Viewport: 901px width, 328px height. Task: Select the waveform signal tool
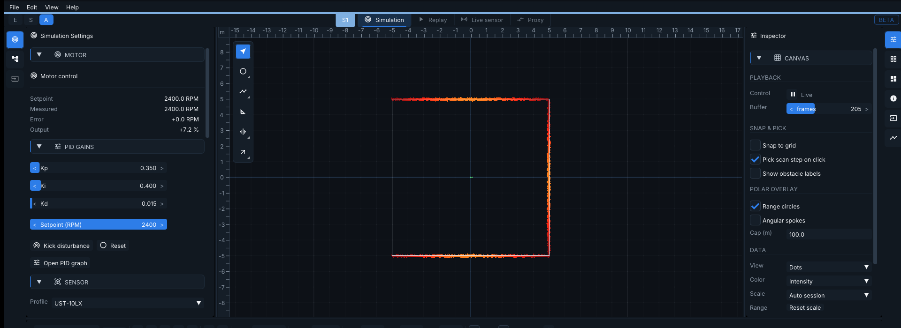[x=243, y=132]
